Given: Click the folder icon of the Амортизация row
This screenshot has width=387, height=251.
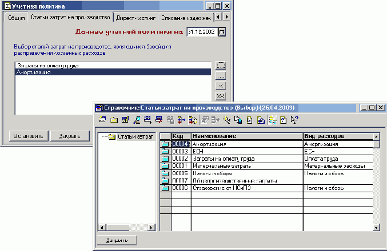Looking at the screenshot, I should pyautogui.click(x=165, y=144).
